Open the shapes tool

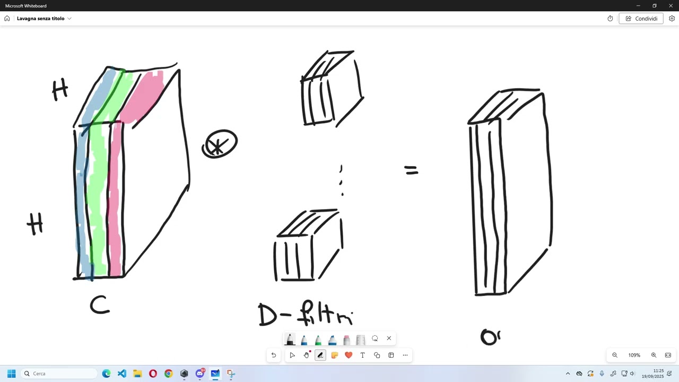point(377,355)
